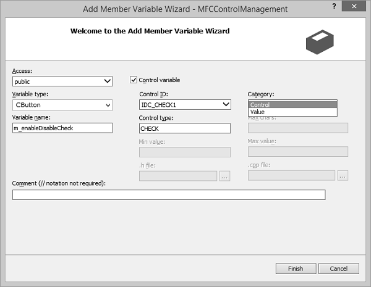Select Control in the Category list
Viewport: 371px width, 287px height.
click(292, 105)
